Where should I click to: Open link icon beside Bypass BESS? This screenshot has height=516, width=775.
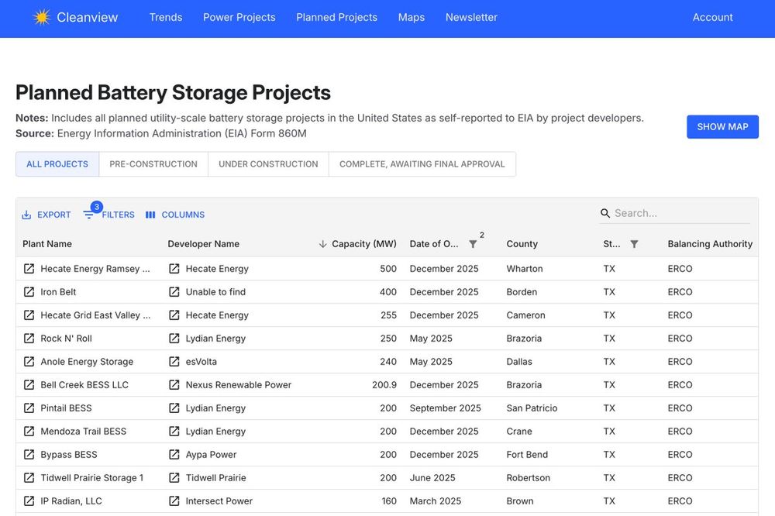[29, 454]
